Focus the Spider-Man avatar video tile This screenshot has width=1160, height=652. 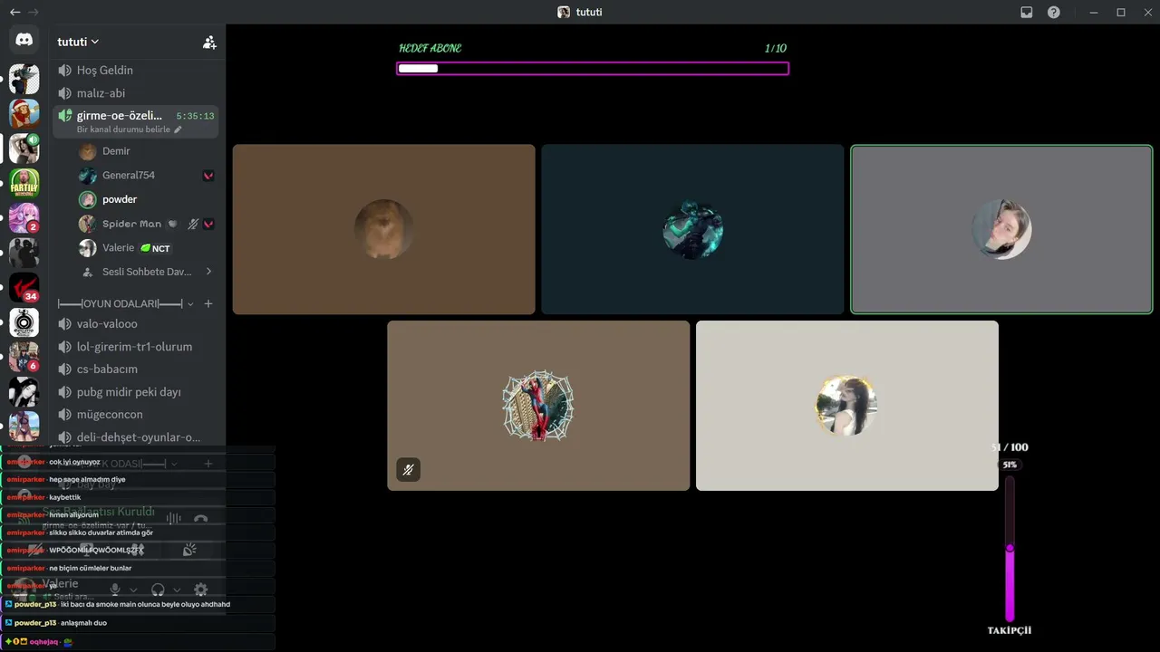coord(538,406)
